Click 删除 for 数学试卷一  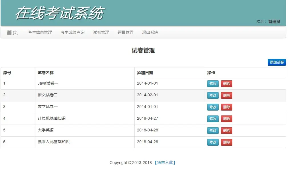click(x=226, y=107)
